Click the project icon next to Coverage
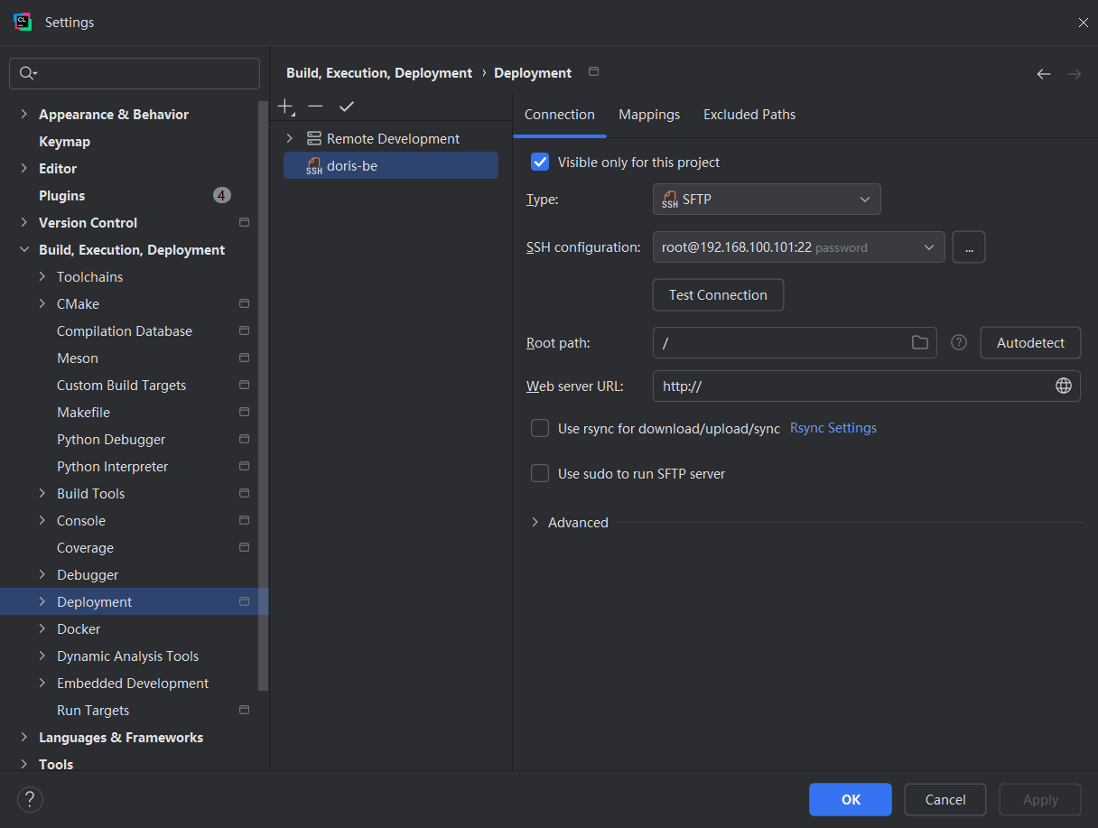Image resolution: width=1098 pixels, height=828 pixels. tap(244, 547)
